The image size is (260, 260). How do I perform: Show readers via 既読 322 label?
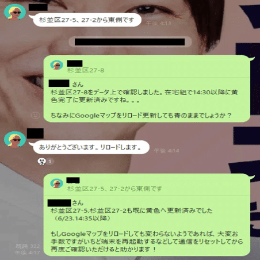point(28,246)
